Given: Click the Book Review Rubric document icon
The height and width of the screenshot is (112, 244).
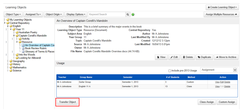Looking at the screenshot, I should 23,48.
